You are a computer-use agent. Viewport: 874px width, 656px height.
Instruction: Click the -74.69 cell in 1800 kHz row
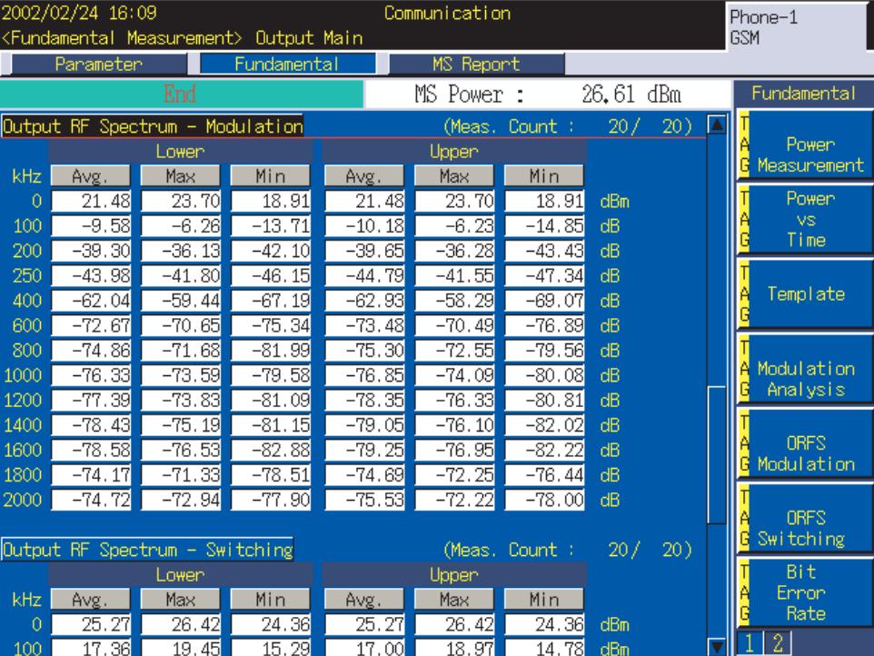coord(364,475)
